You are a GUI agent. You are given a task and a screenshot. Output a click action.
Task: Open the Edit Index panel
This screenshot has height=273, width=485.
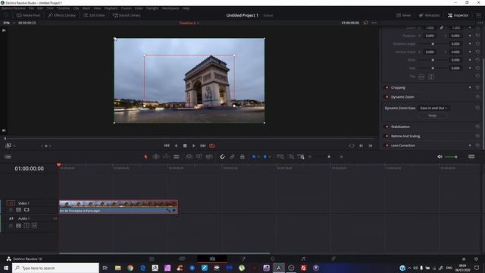[94, 15]
